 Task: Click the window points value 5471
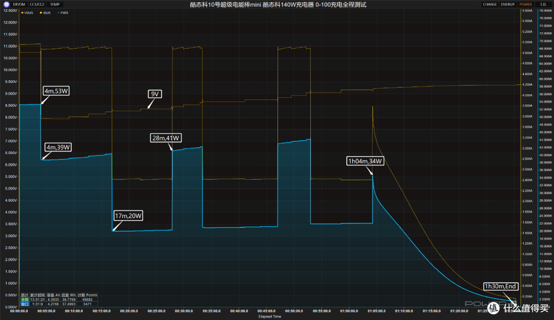(x=87, y=304)
